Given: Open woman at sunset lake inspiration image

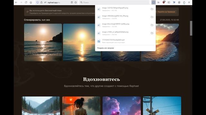Looking at the screenshot, I should click(81, 106).
